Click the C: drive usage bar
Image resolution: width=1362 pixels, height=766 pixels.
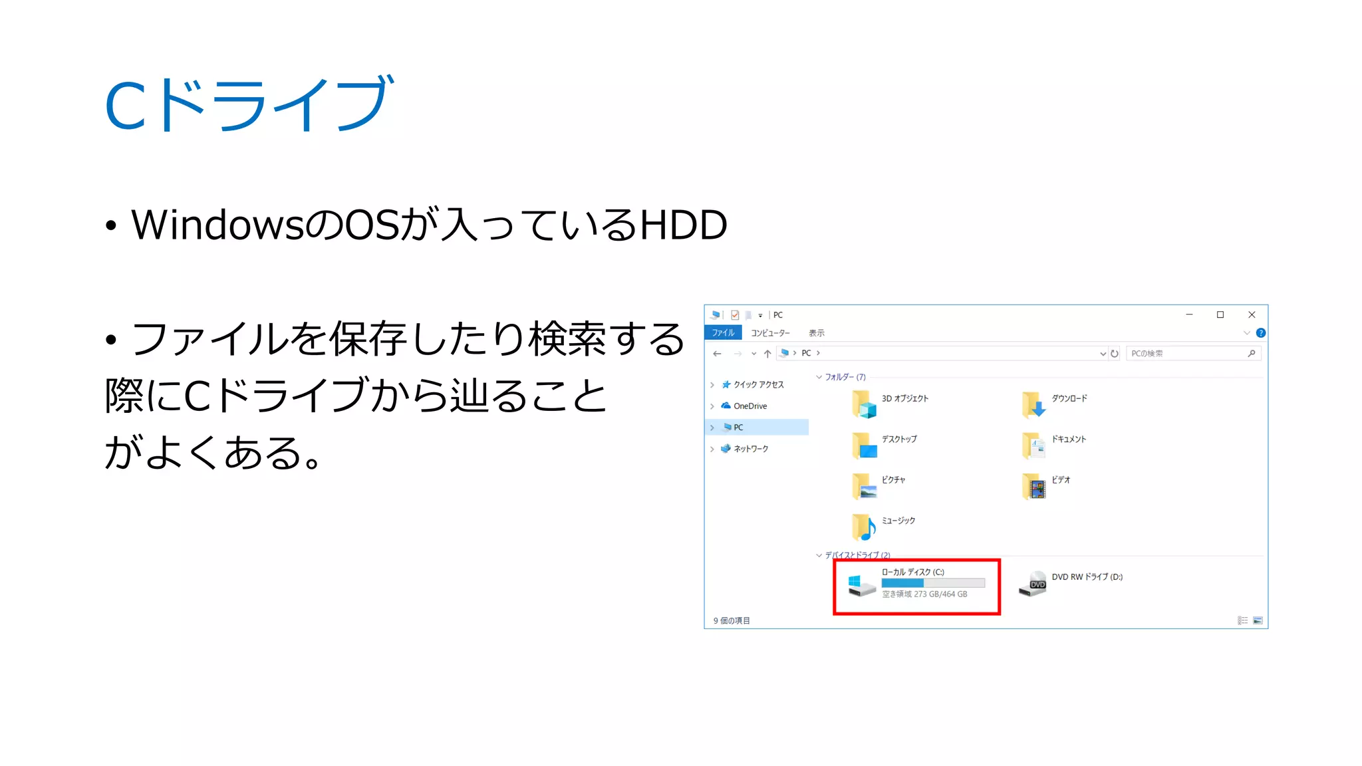pyautogui.click(x=933, y=583)
